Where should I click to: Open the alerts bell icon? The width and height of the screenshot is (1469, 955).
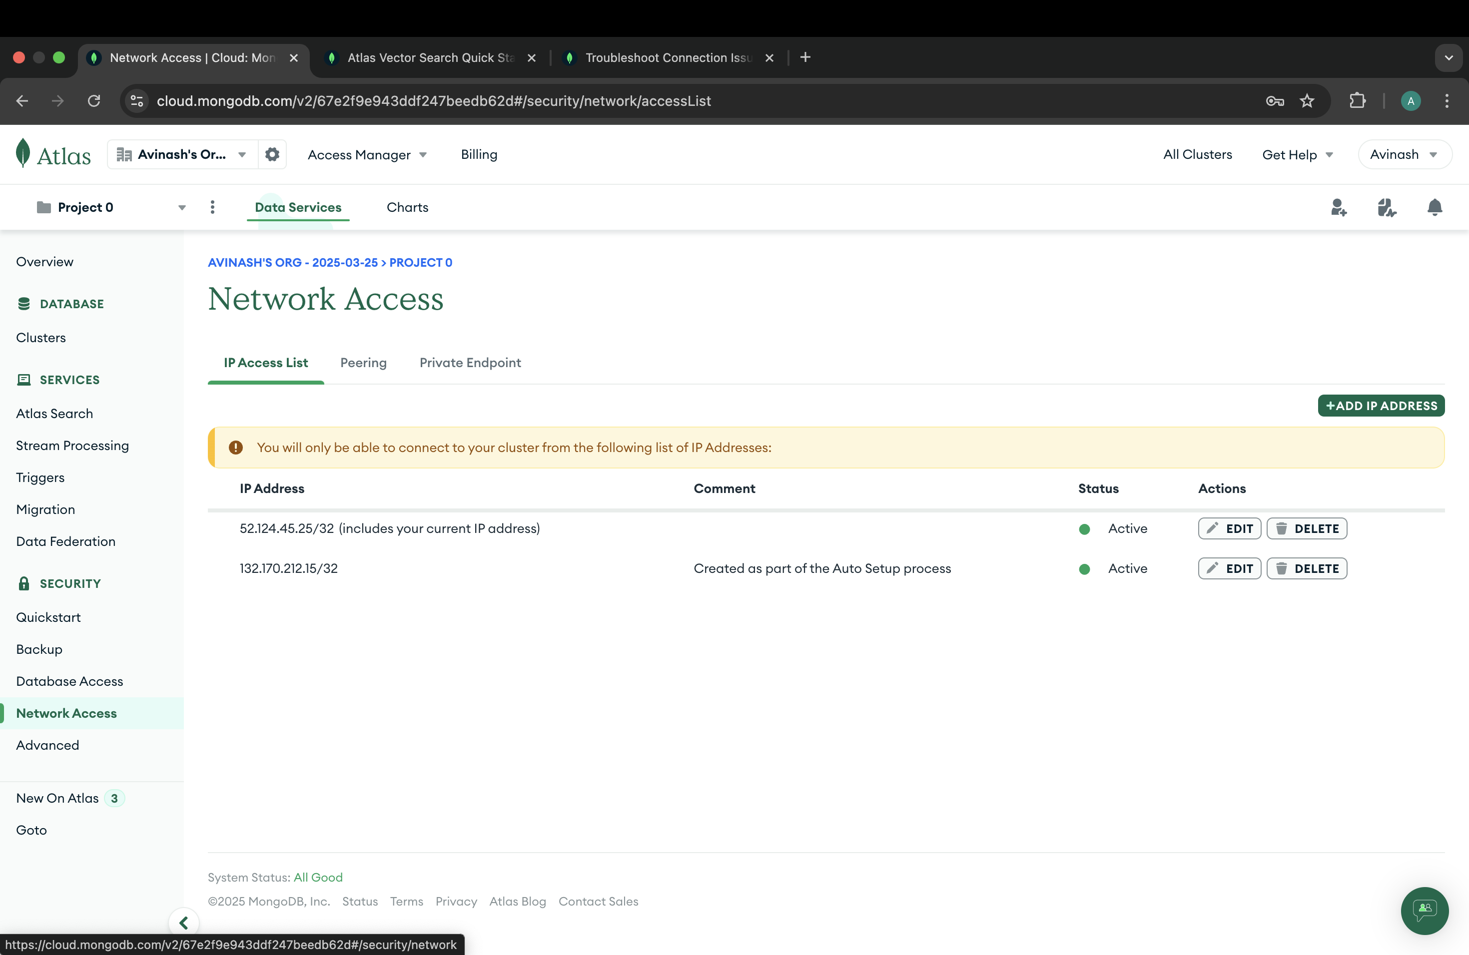[x=1435, y=207]
